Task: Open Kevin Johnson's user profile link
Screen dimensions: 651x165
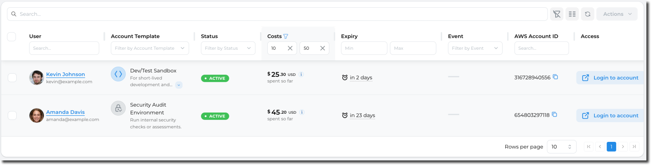Action: pyautogui.click(x=65, y=74)
